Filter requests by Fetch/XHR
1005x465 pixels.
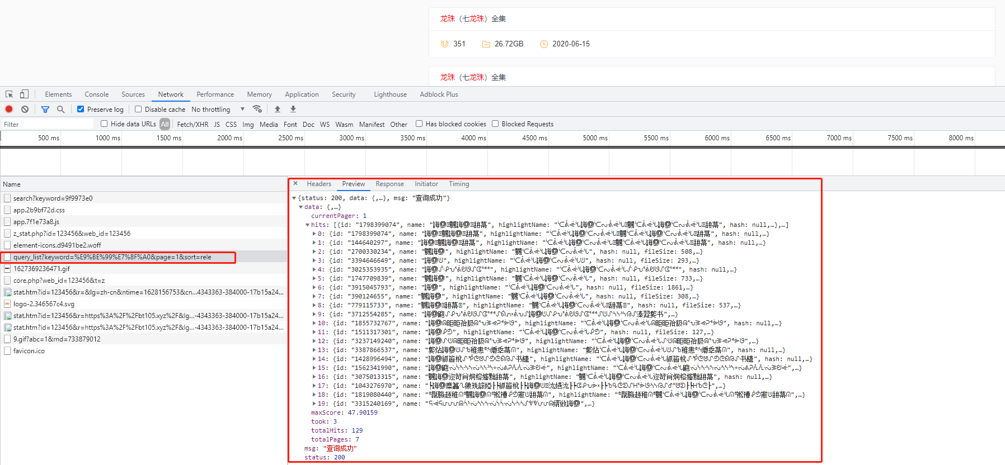click(192, 125)
